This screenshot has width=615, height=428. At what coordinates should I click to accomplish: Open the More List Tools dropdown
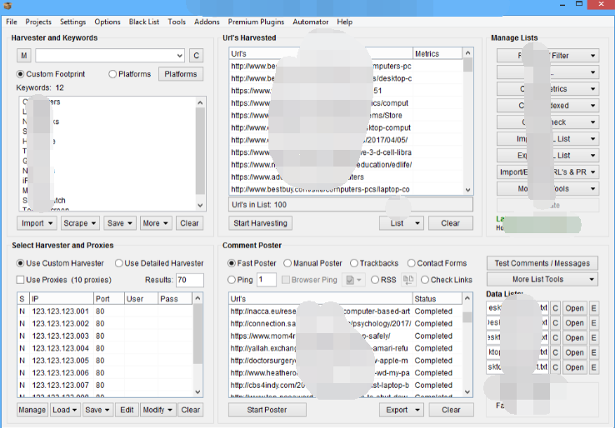(x=542, y=280)
